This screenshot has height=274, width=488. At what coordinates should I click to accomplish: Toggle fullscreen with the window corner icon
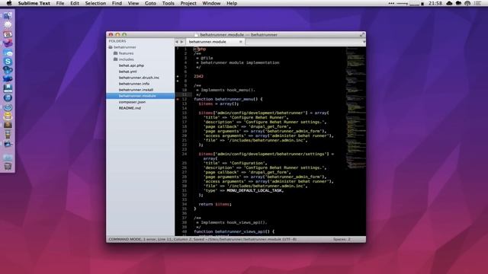pyautogui.click(x=362, y=35)
